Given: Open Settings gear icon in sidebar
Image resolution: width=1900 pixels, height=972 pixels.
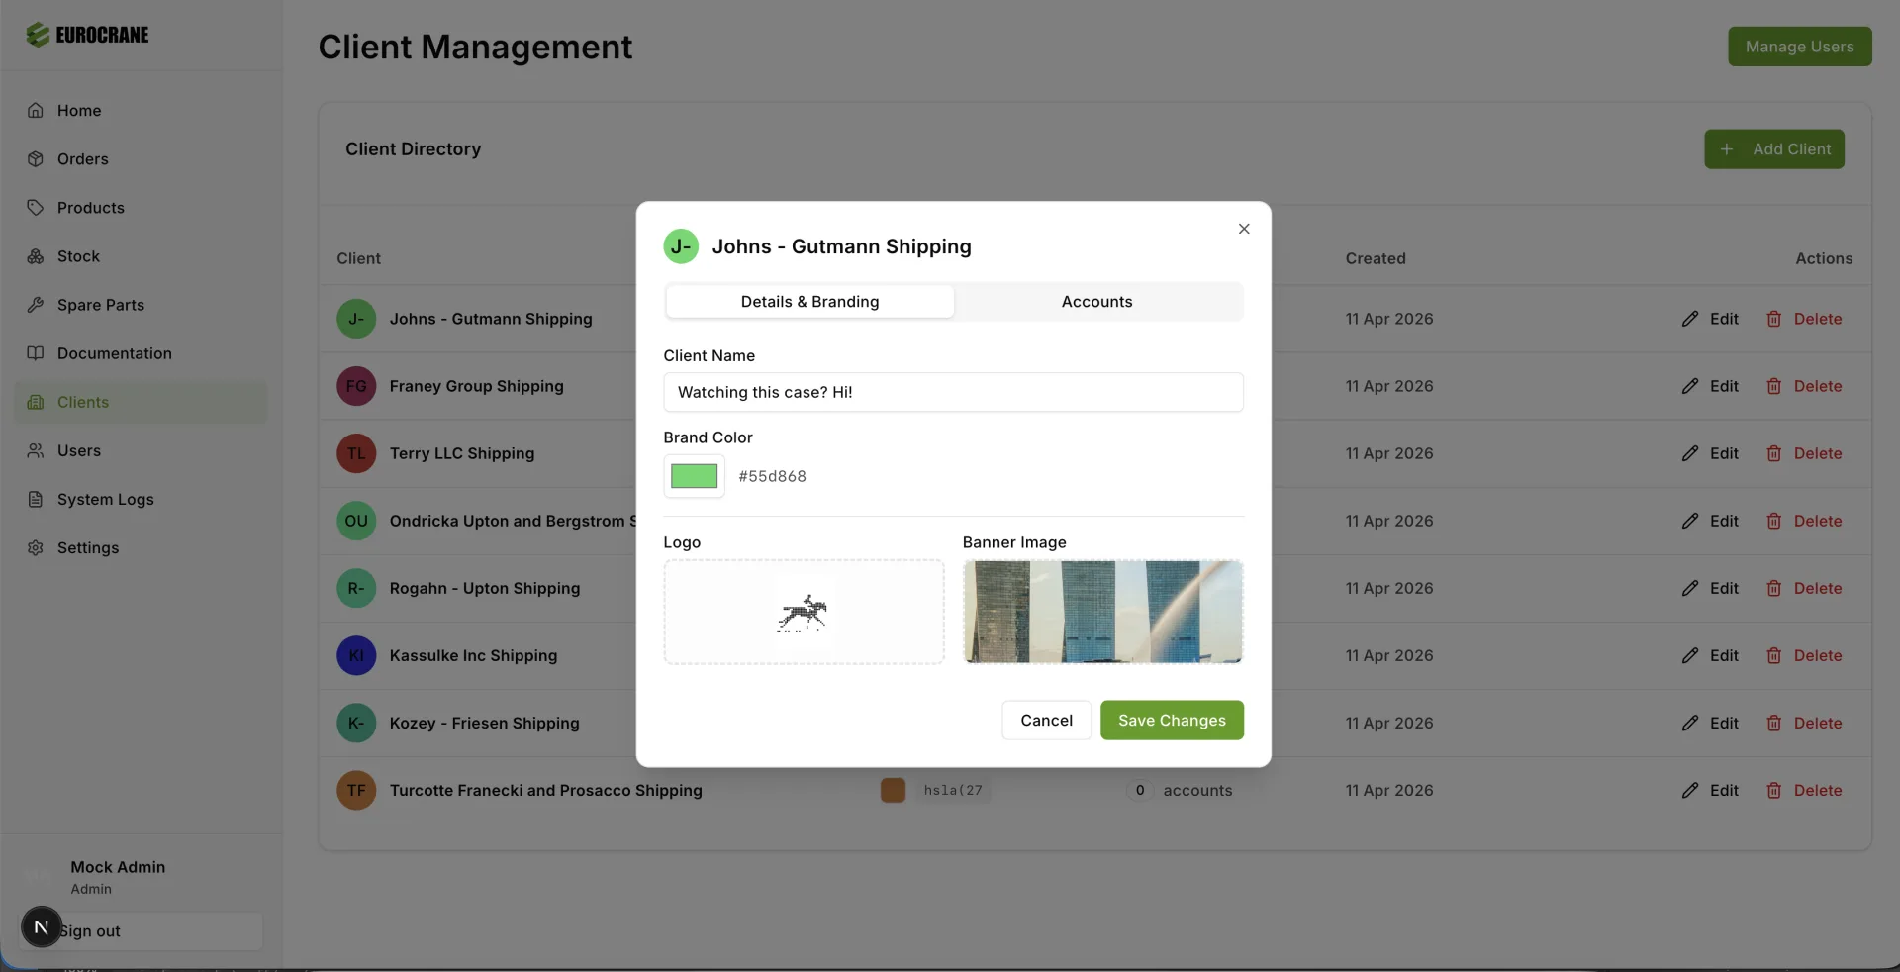Looking at the screenshot, I should click(x=36, y=547).
